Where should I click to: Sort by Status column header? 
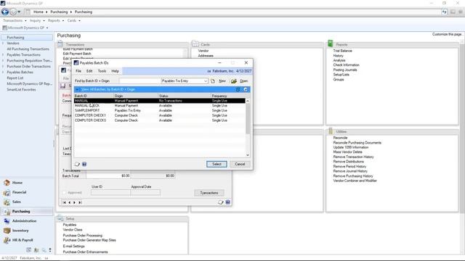[x=185, y=96]
